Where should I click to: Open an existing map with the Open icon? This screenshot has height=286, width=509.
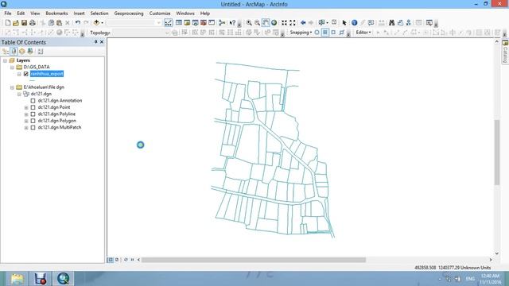coord(16,23)
